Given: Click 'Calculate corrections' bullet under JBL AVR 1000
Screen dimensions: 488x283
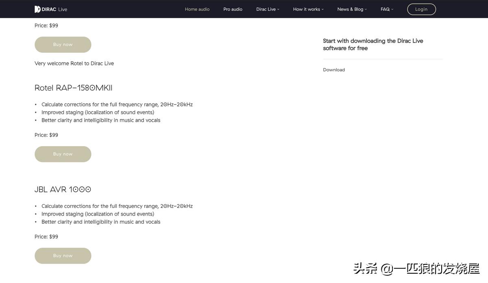Looking at the screenshot, I should coord(117,206).
